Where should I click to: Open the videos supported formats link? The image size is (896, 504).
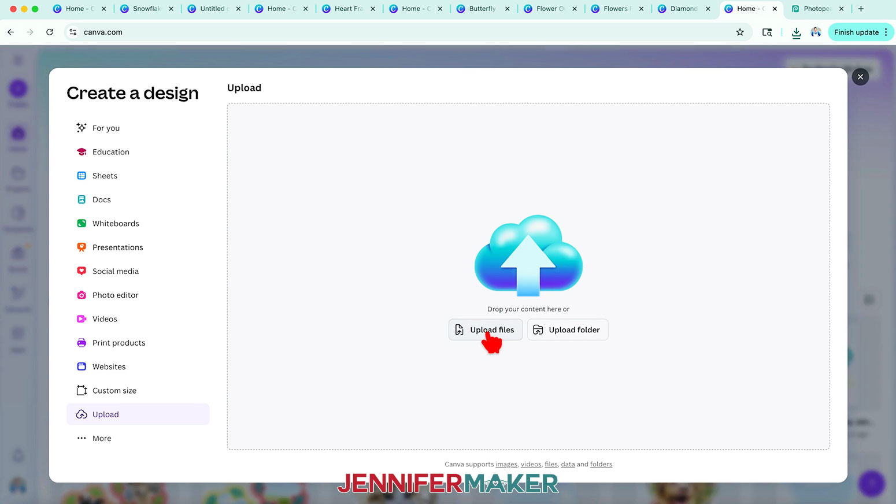[x=531, y=464]
